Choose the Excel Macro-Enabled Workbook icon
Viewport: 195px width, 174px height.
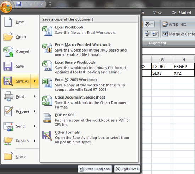47,48
